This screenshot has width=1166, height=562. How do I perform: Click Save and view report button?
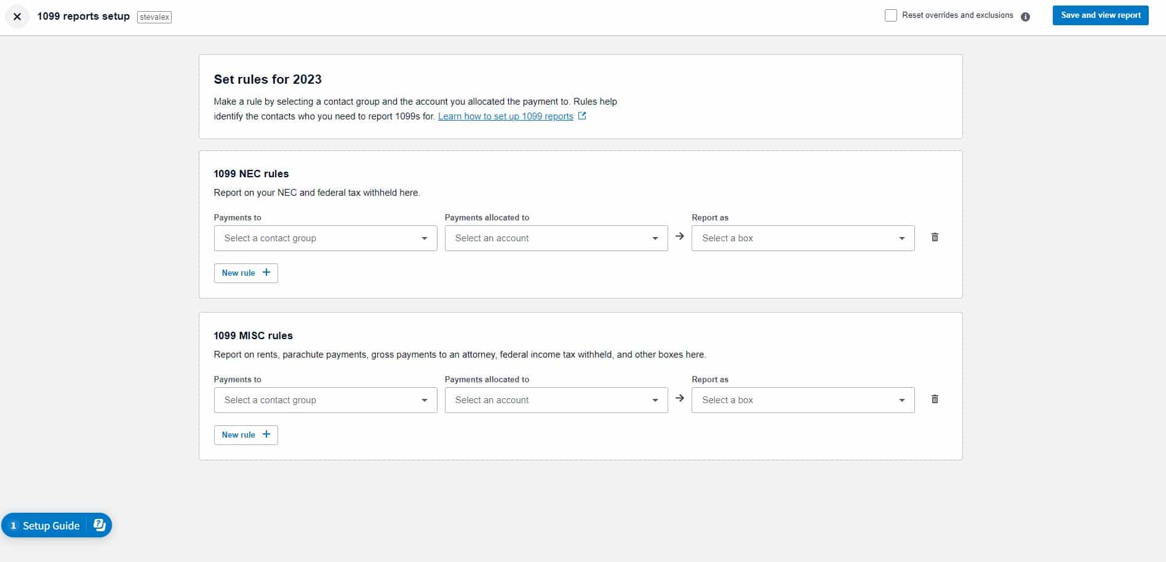coord(1100,15)
